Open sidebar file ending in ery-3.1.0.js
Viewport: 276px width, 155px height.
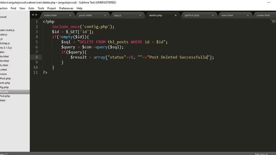6,48
